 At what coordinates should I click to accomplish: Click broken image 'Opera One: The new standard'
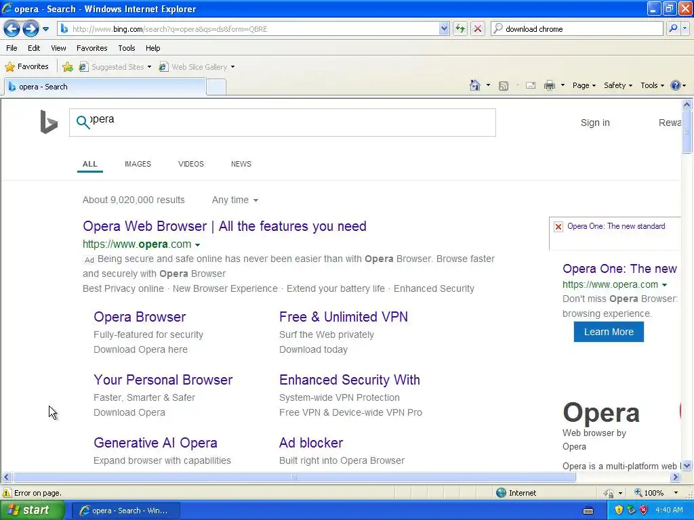[615, 234]
